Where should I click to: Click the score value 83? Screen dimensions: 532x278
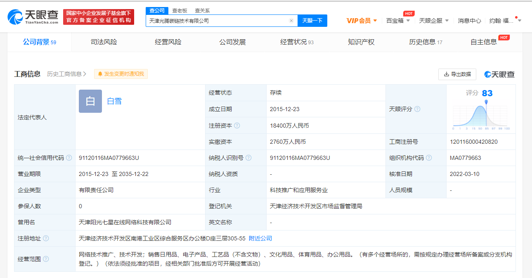point(487,93)
